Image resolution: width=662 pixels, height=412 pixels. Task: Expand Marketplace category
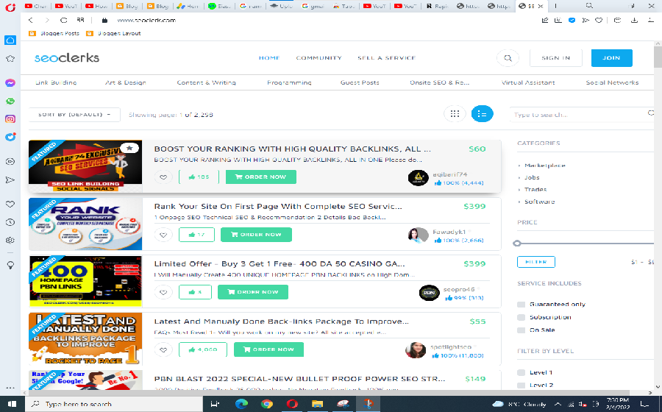pyautogui.click(x=544, y=166)
